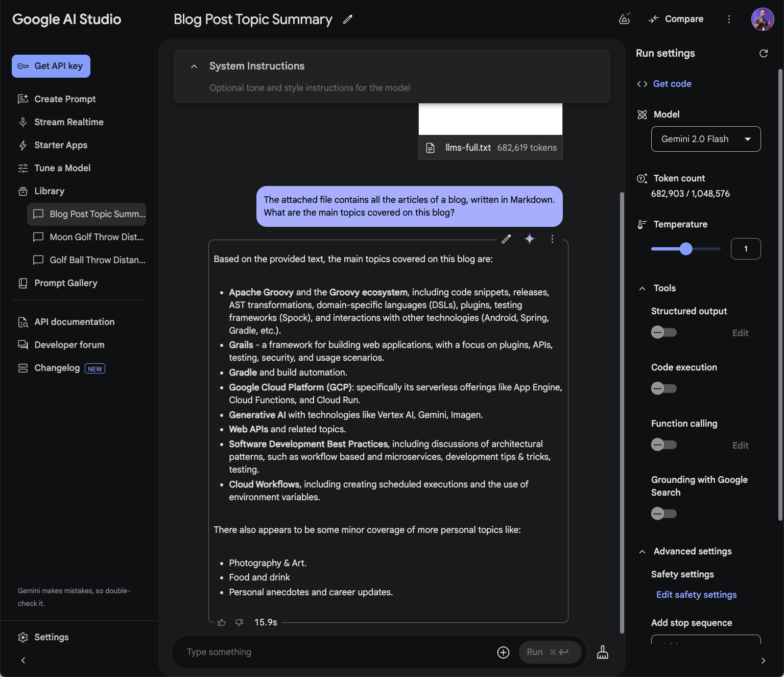Click Edit next to Structured output
The width and height of the screenshot is (784, 677).
(x=740, y=333)
